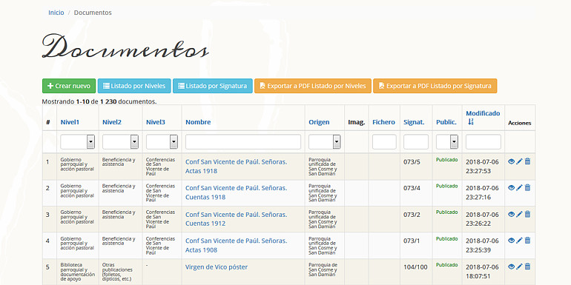Click the Imag. column header

tap(357, 122)
